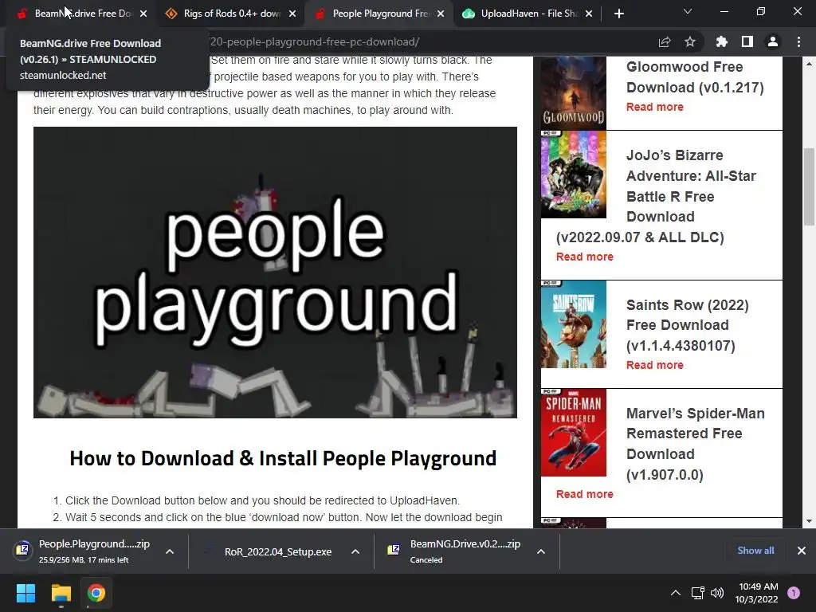Open the Spider-Man Remastered cover thumbnail
Screen dimensions: 816x612
click(x=574, y=433)
